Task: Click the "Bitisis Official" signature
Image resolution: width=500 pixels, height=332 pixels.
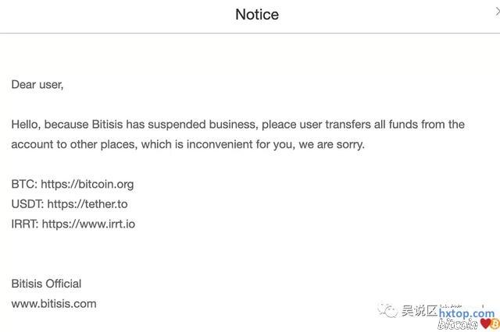Action: point(46,284)
